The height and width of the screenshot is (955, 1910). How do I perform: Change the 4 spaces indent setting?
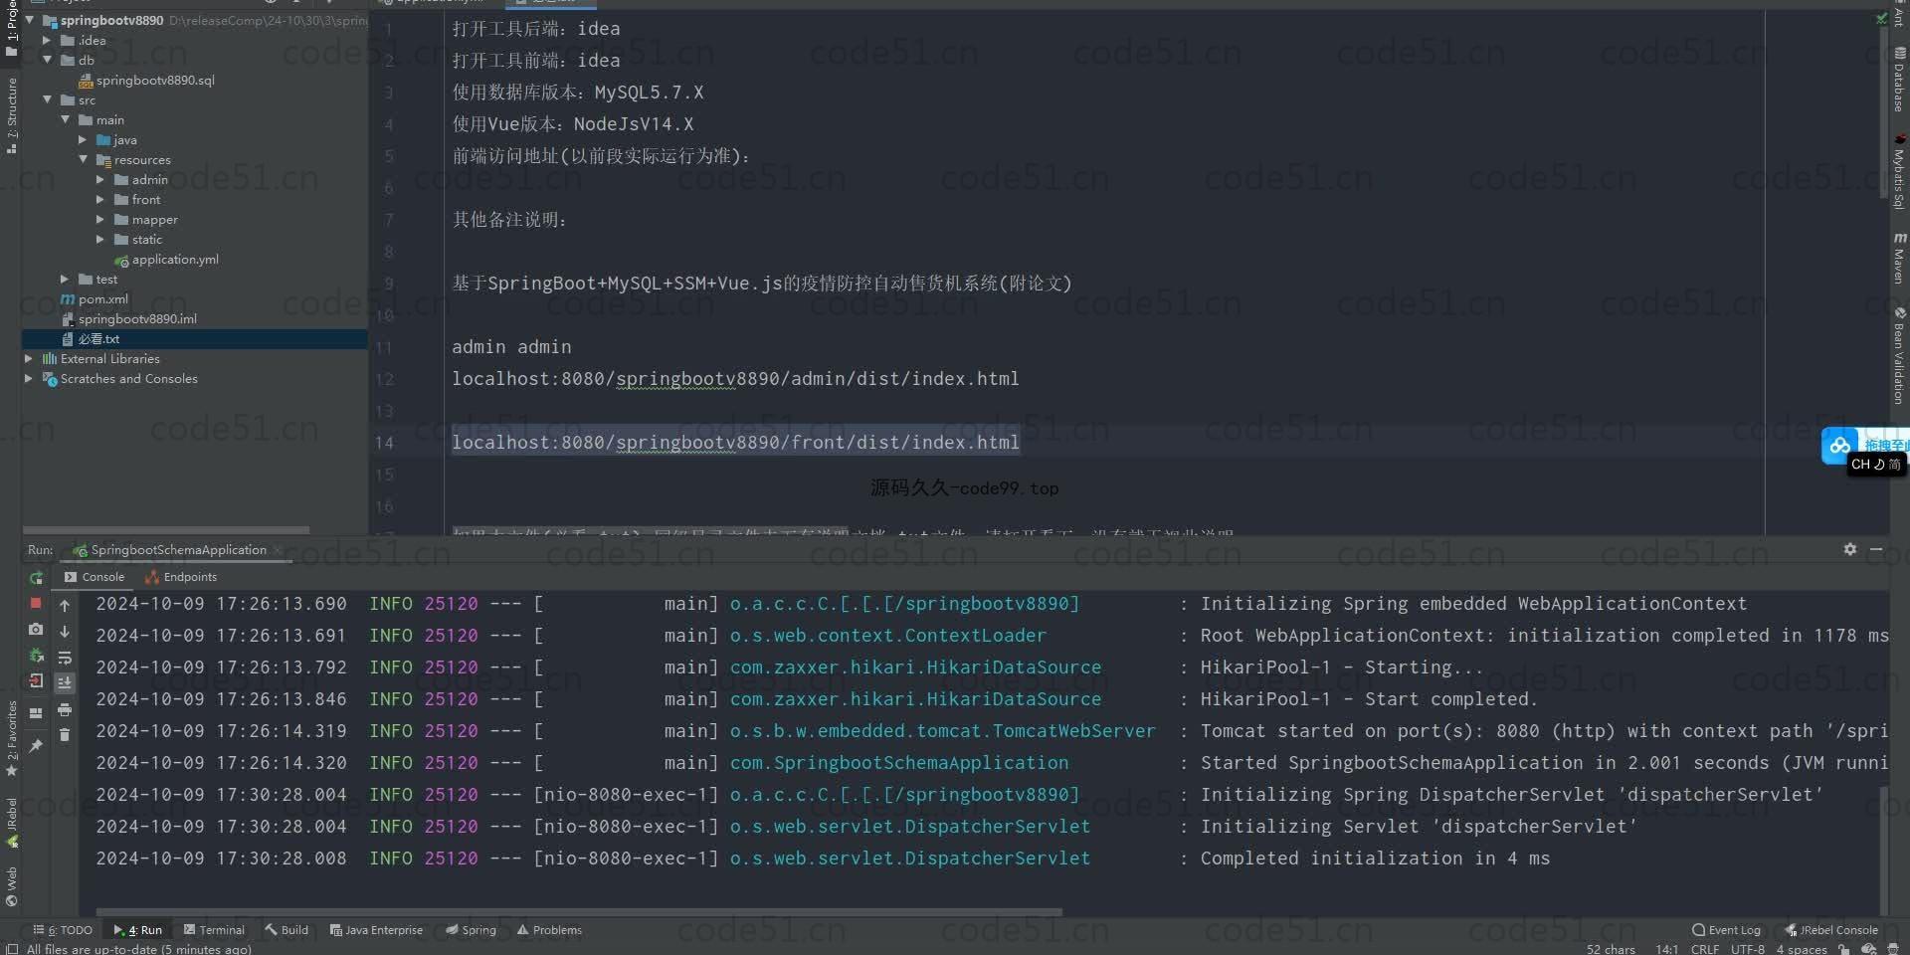point(1802,949)
